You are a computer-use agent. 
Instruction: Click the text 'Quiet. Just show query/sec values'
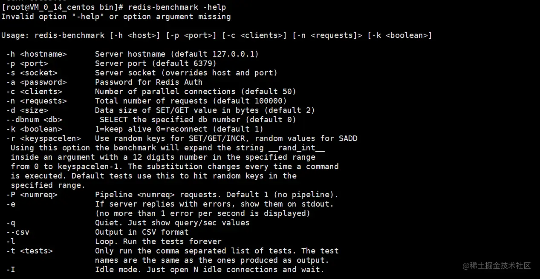coord(172,223)
